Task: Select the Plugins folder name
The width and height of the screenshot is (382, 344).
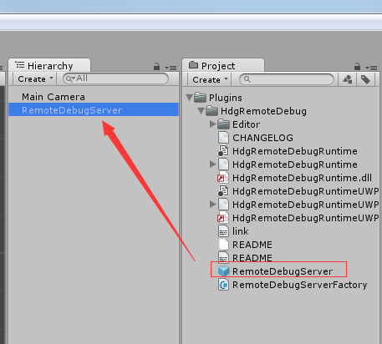Action: click(226, 98)
